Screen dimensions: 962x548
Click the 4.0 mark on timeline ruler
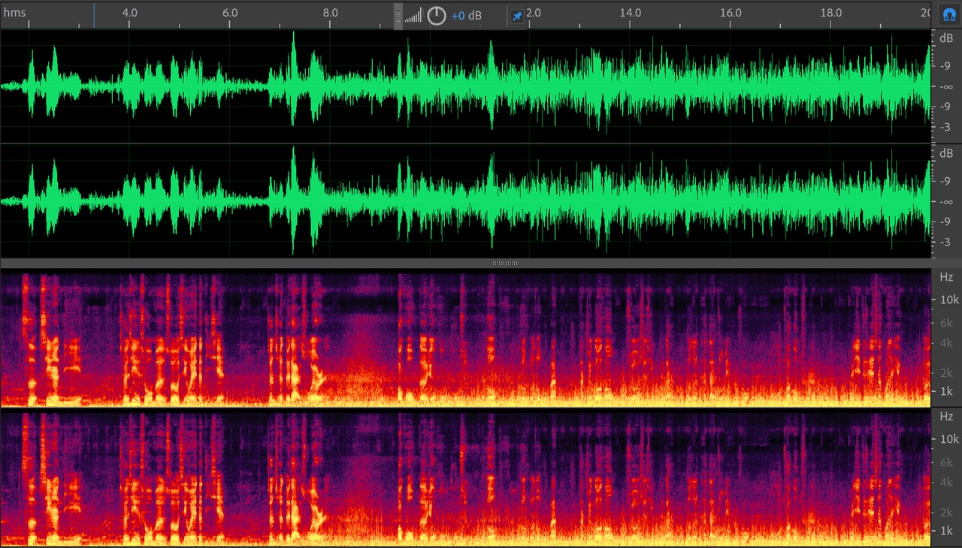coord(129,13)
